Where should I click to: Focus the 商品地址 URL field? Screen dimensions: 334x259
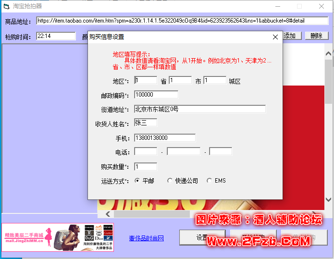tap(175, 21)
